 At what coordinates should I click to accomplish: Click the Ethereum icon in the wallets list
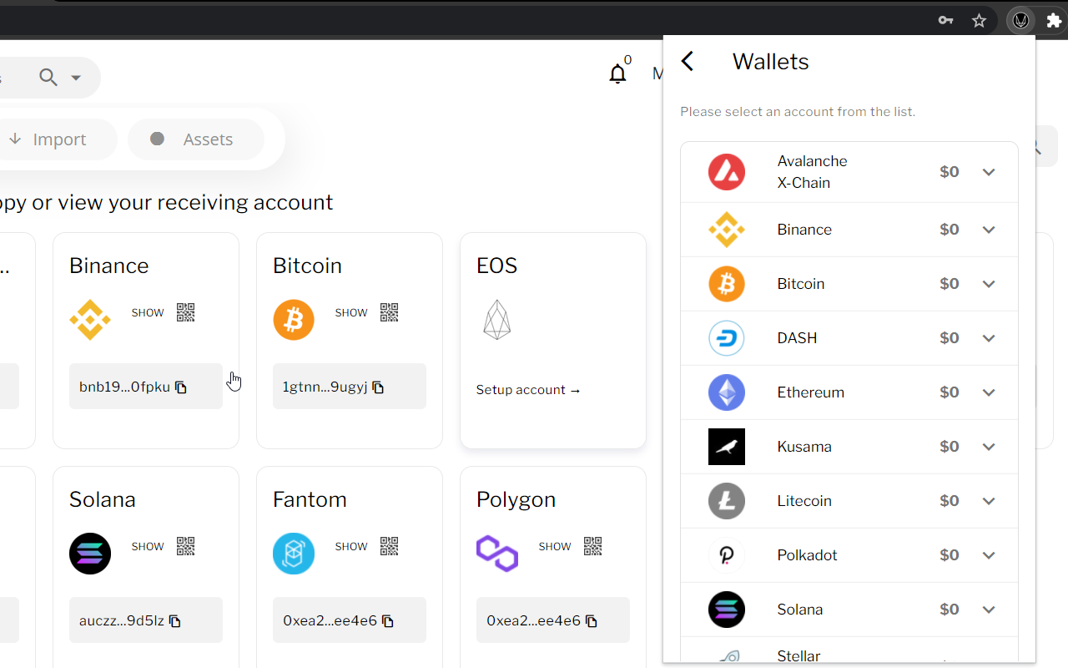727,392
